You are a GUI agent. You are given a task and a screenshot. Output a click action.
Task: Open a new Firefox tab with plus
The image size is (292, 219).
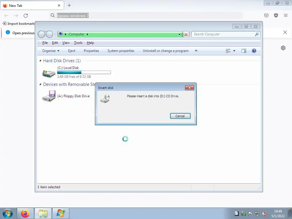69,5
